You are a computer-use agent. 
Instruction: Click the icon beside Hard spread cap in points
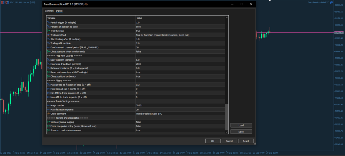pyautogui.click(x=49, y=89)
